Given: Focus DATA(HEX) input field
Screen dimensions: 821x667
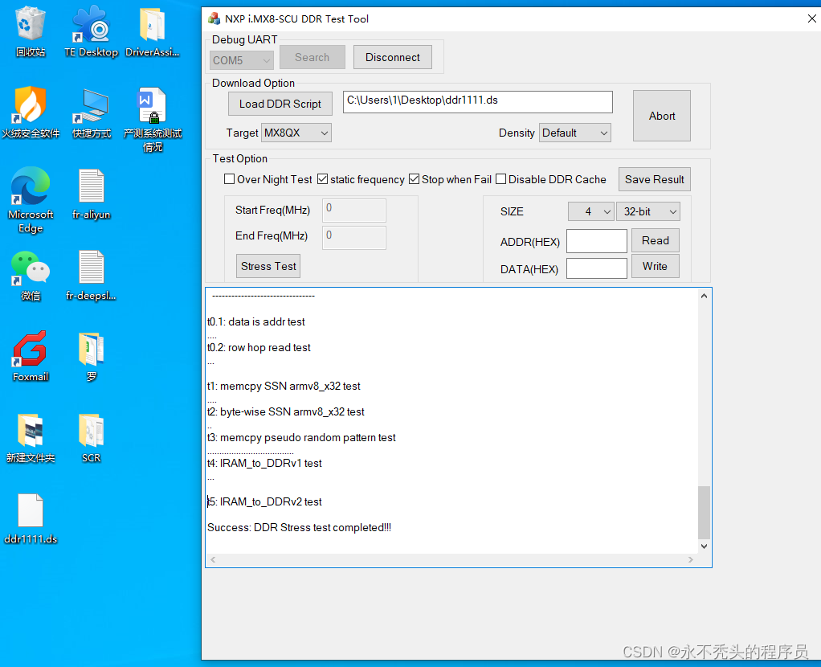Looking at the screenshot, I should pos(597,268).
